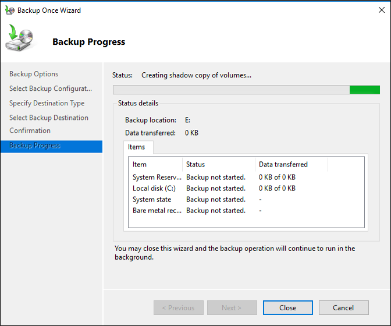Click the backup progress bar
Screen dimensions: 391x326
(x=246, y=90)
